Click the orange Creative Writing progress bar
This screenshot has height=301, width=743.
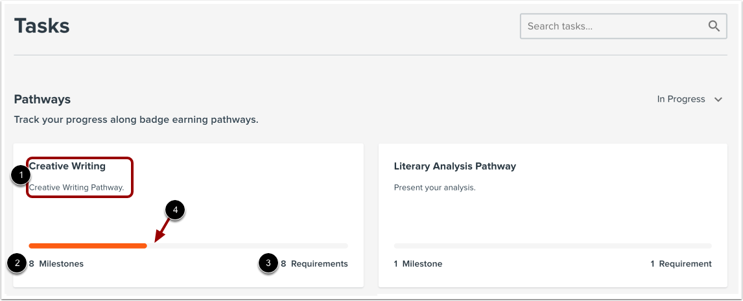[x=88, y=246]
